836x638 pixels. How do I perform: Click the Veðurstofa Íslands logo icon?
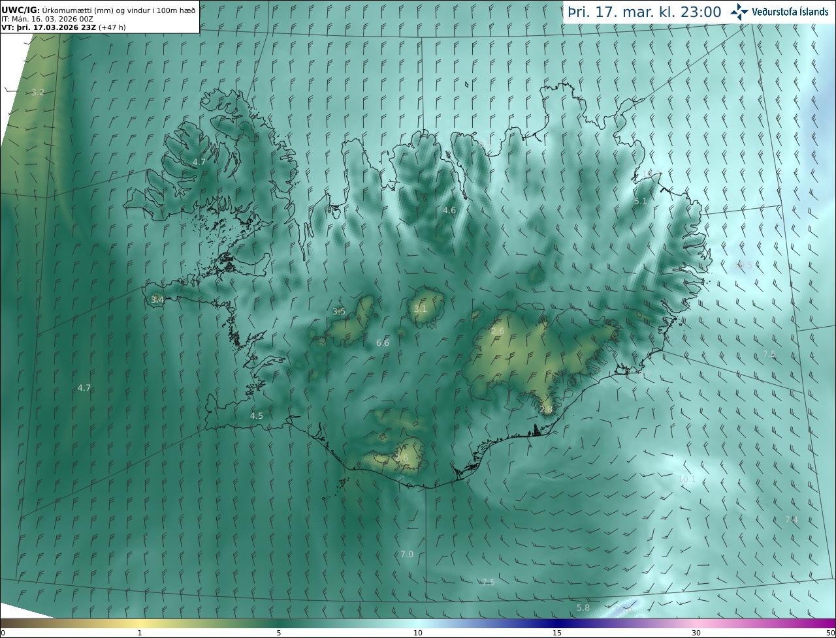[739, 11]
